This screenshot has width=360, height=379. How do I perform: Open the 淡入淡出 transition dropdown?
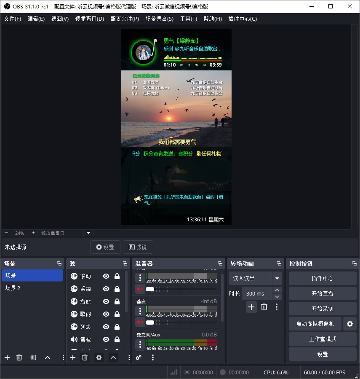[x=277, y=278]
